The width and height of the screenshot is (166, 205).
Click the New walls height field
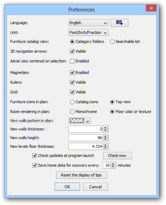coord(86,138)
